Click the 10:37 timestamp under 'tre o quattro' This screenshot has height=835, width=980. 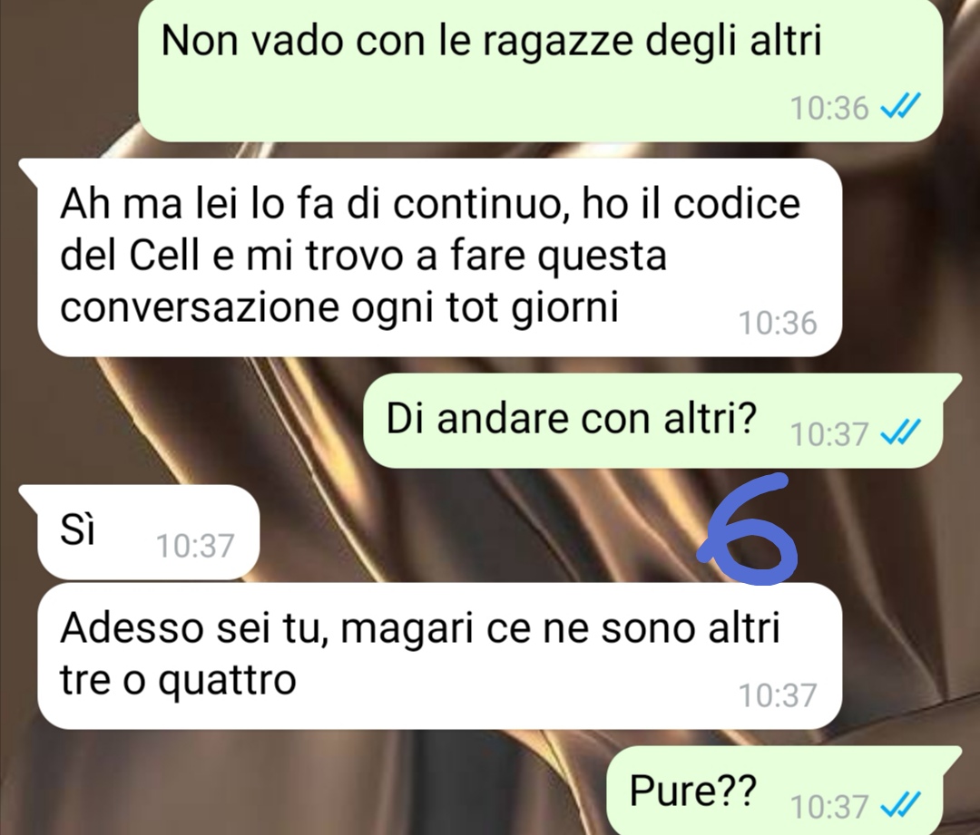tap(778, 695)
